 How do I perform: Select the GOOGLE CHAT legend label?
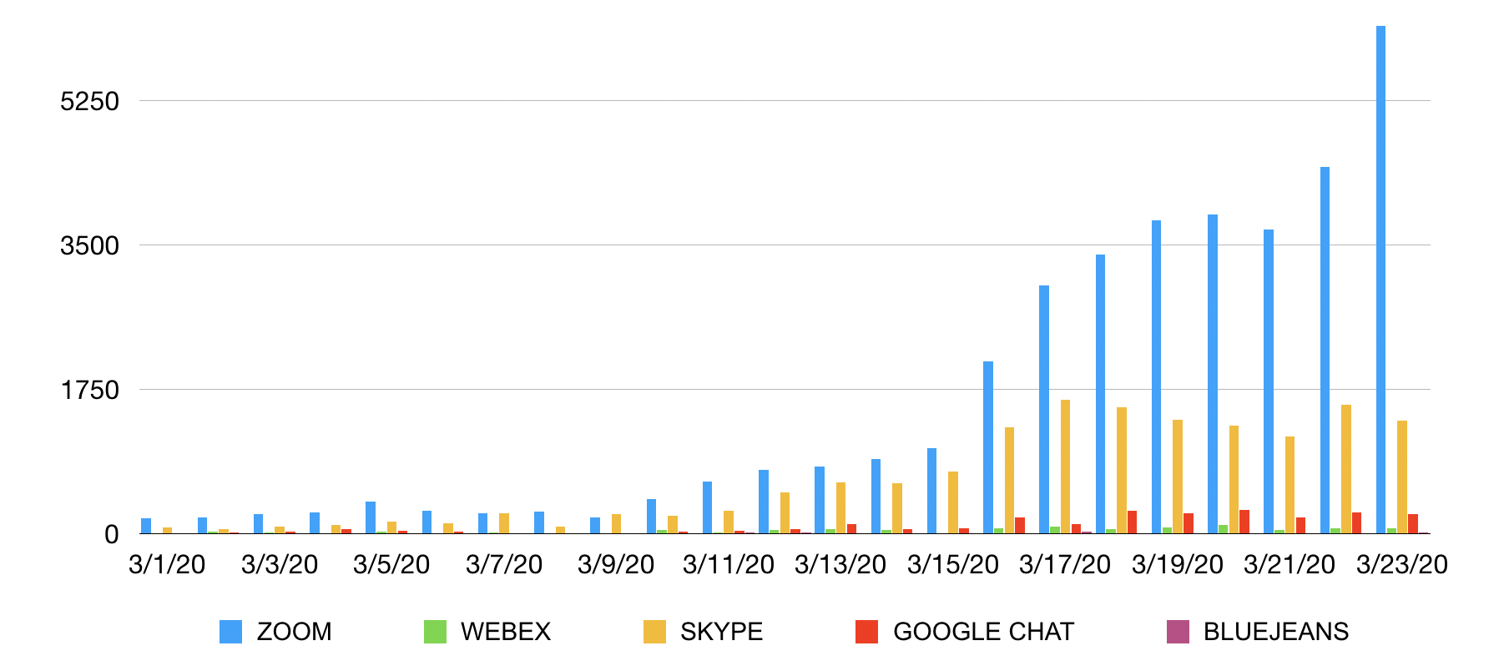pos(983,632)
